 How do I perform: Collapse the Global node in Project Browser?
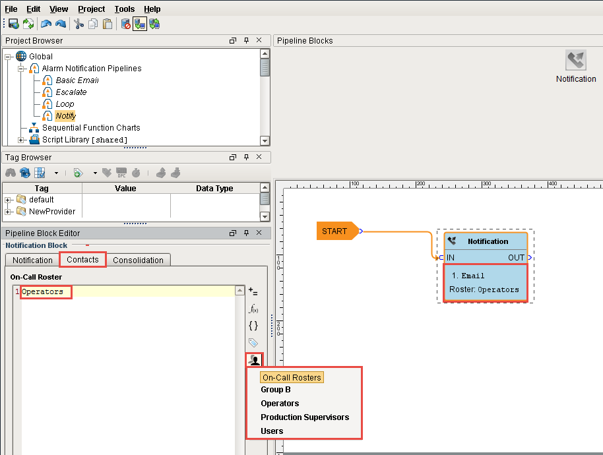tap(7, 56)
